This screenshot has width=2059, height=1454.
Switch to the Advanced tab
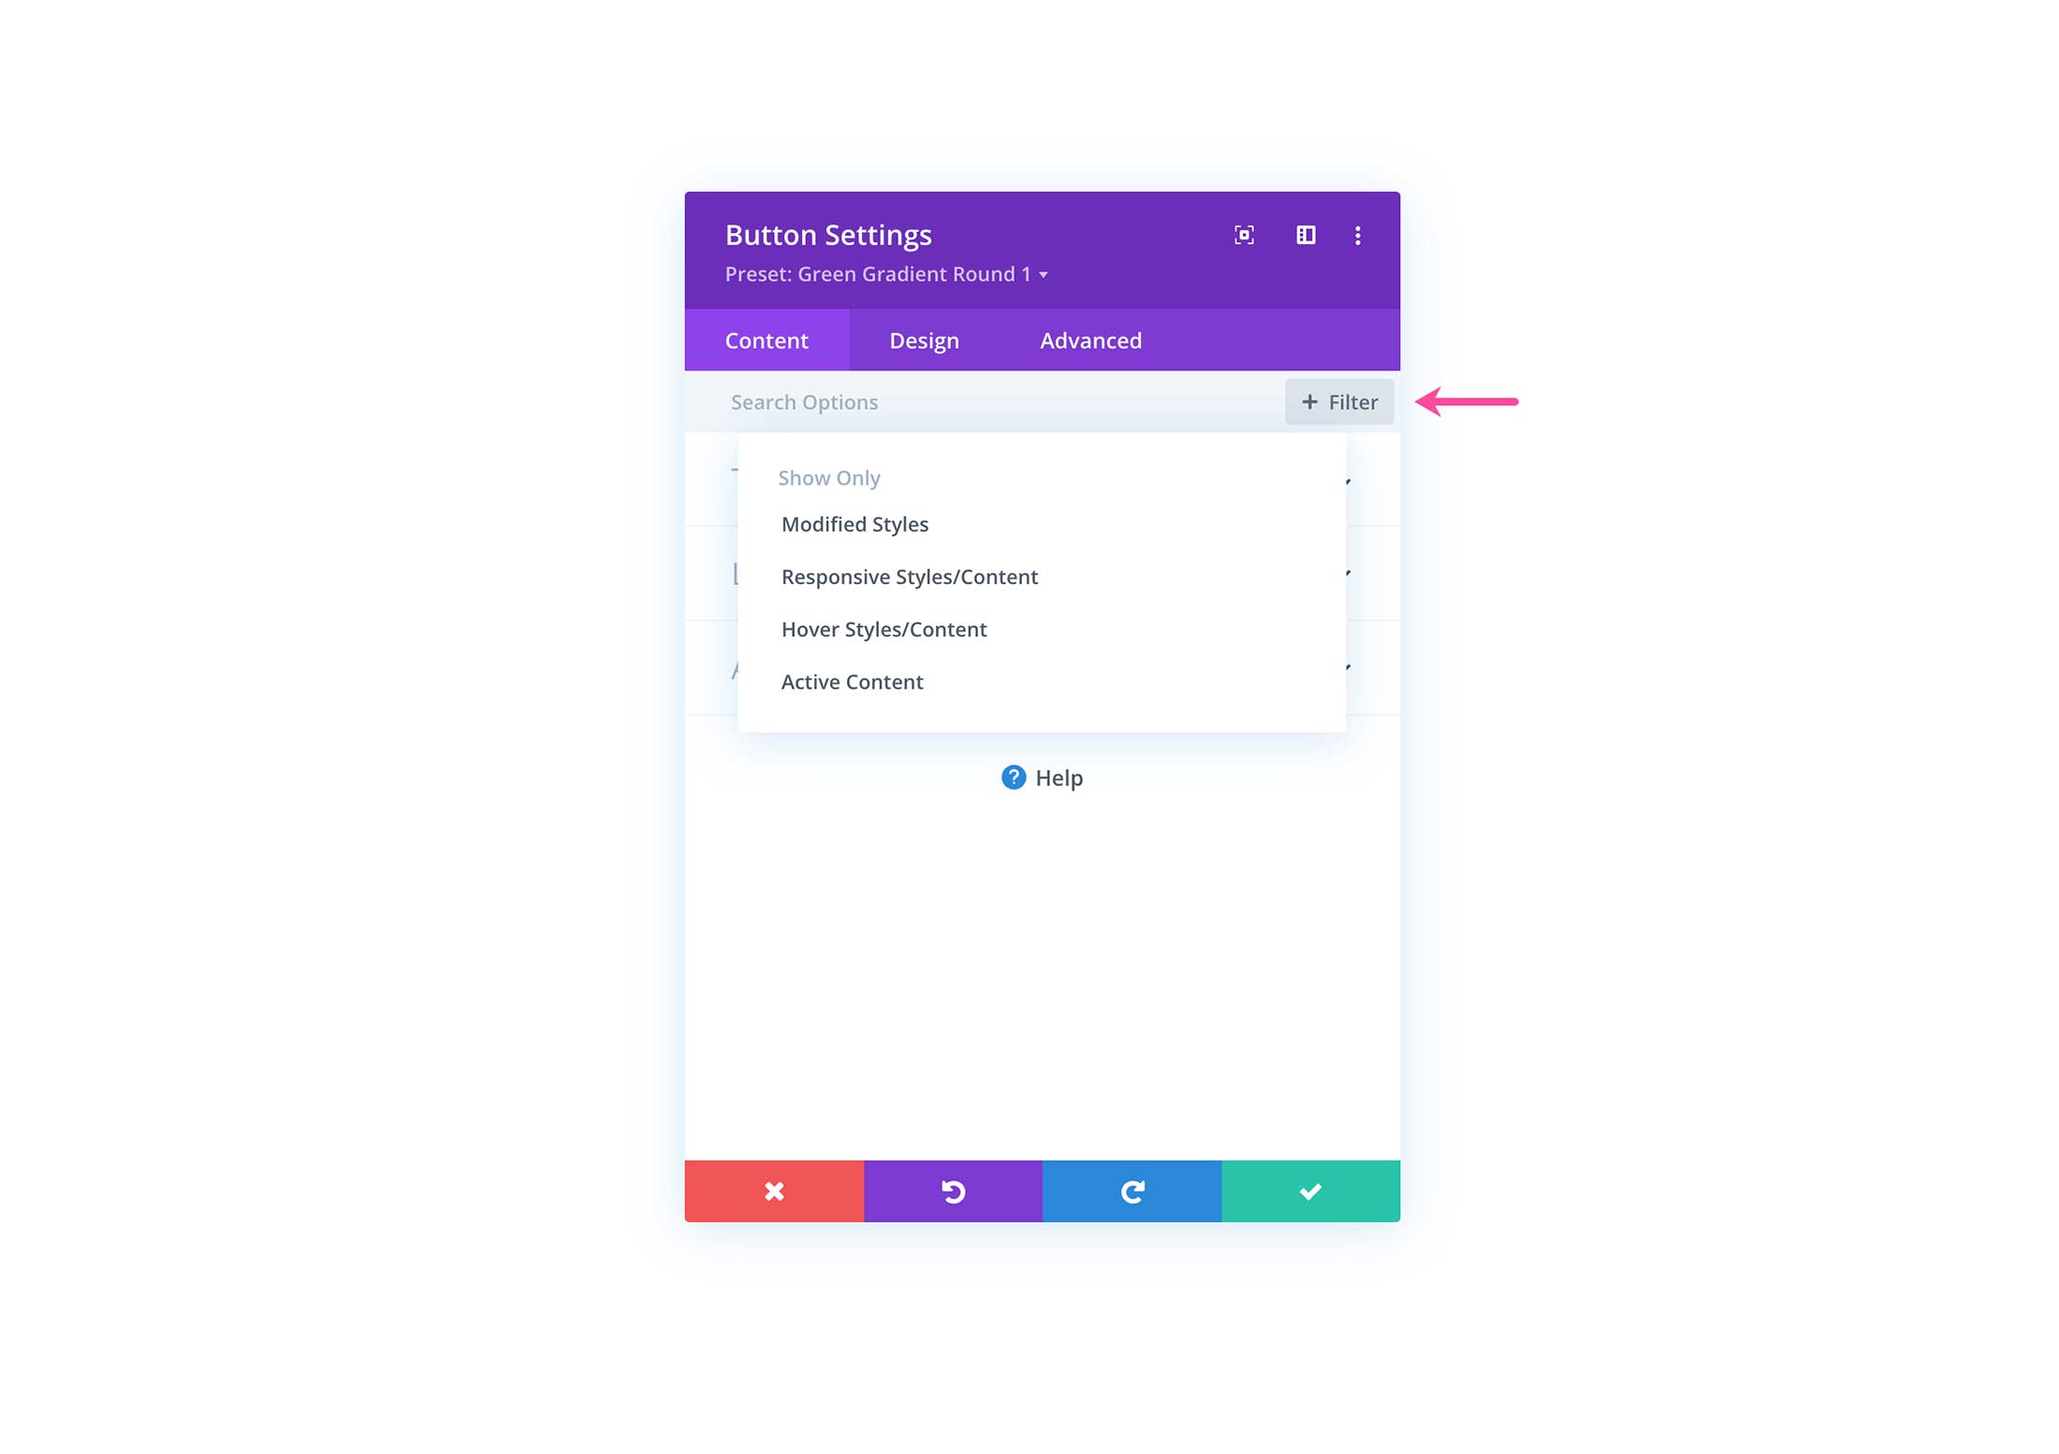1091,340
